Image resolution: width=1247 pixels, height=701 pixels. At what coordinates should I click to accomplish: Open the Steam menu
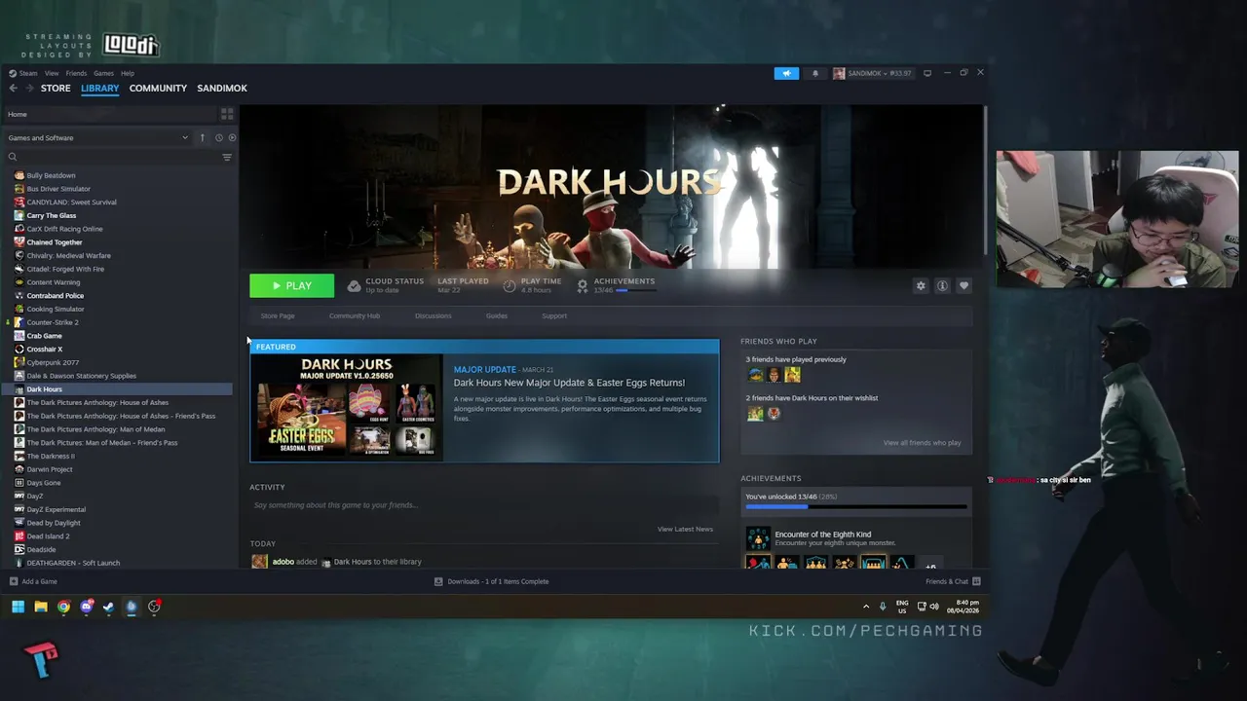pyautogui.click(x=24, y=73)
